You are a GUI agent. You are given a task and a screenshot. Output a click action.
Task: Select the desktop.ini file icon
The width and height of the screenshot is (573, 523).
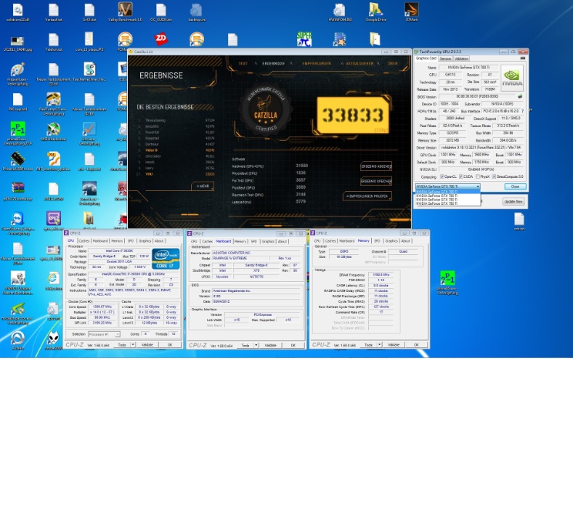pyautogui.click(x=197, y=10)
